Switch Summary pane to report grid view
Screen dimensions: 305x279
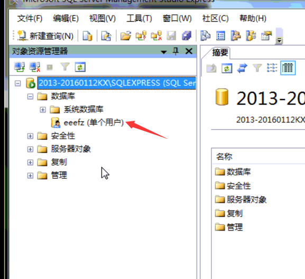288,68
